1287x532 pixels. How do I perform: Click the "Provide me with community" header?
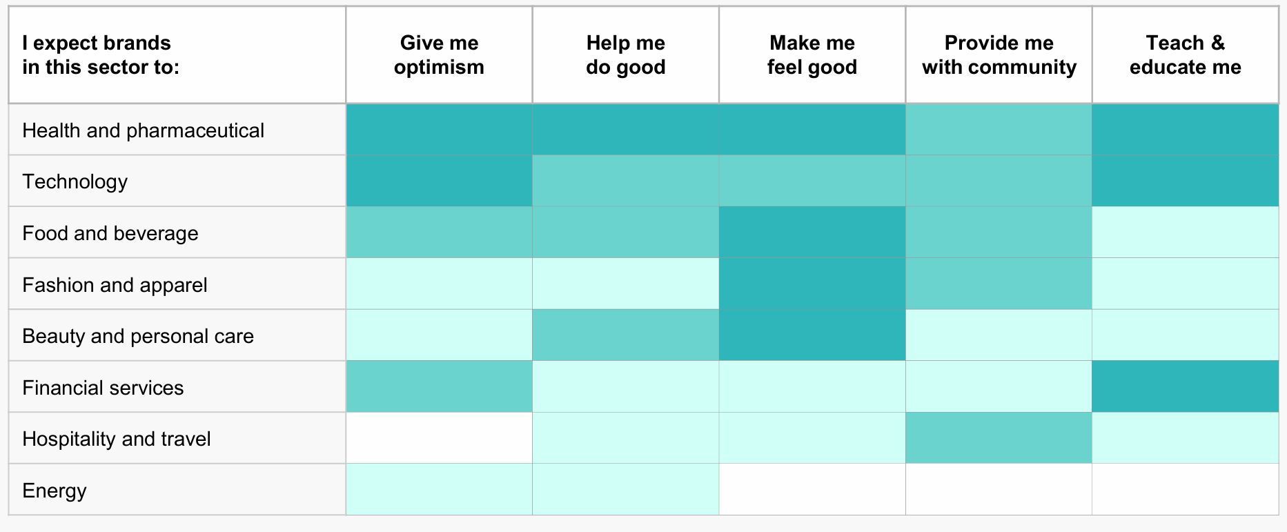[x=999, y=55]
